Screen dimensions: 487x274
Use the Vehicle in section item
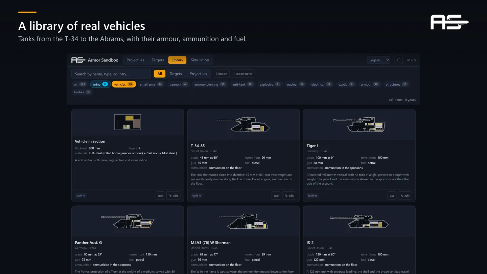tap(160, 196)
